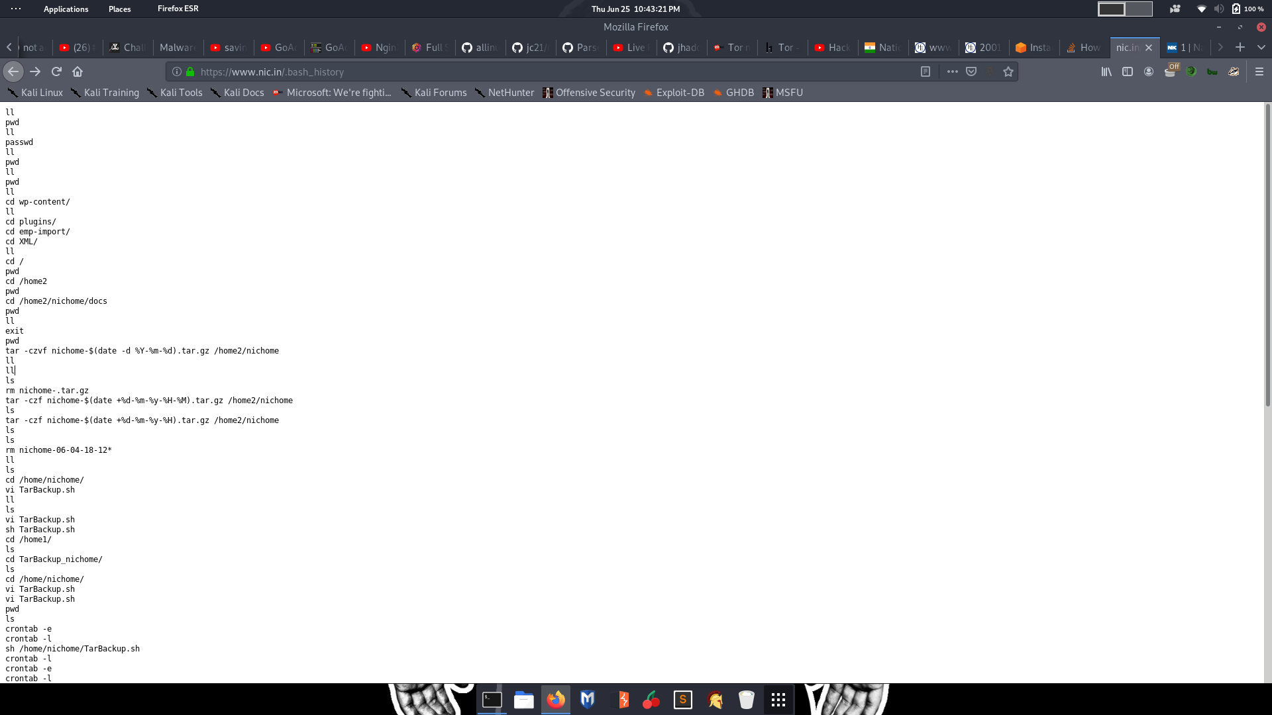Click the reader view icon in address bar
Viewport: 1272px width, 715px height.
tap(925, 71)
